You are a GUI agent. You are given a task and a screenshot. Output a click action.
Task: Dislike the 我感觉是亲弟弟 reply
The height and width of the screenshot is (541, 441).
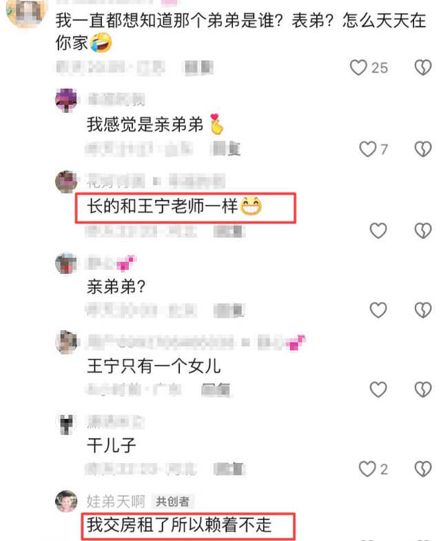tap(423, 150)
